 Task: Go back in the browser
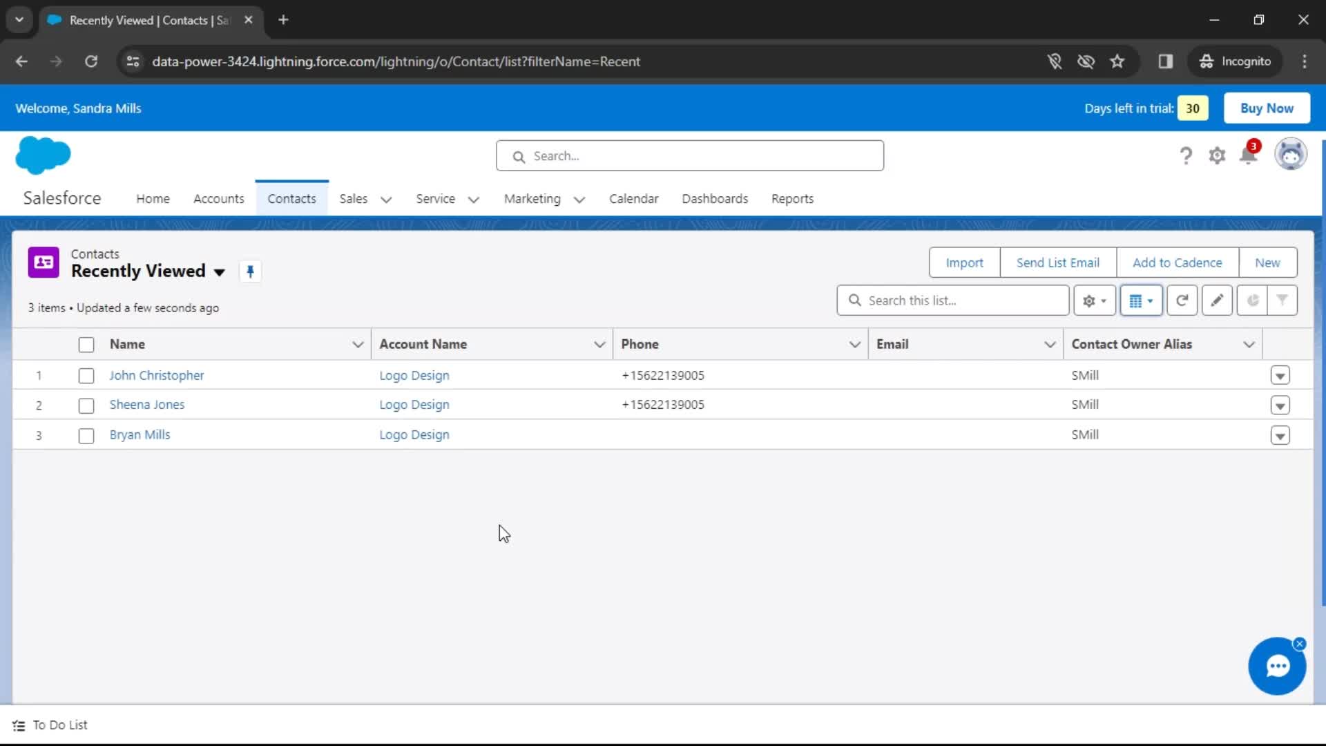pyautogui.click(x=21, y=61)
